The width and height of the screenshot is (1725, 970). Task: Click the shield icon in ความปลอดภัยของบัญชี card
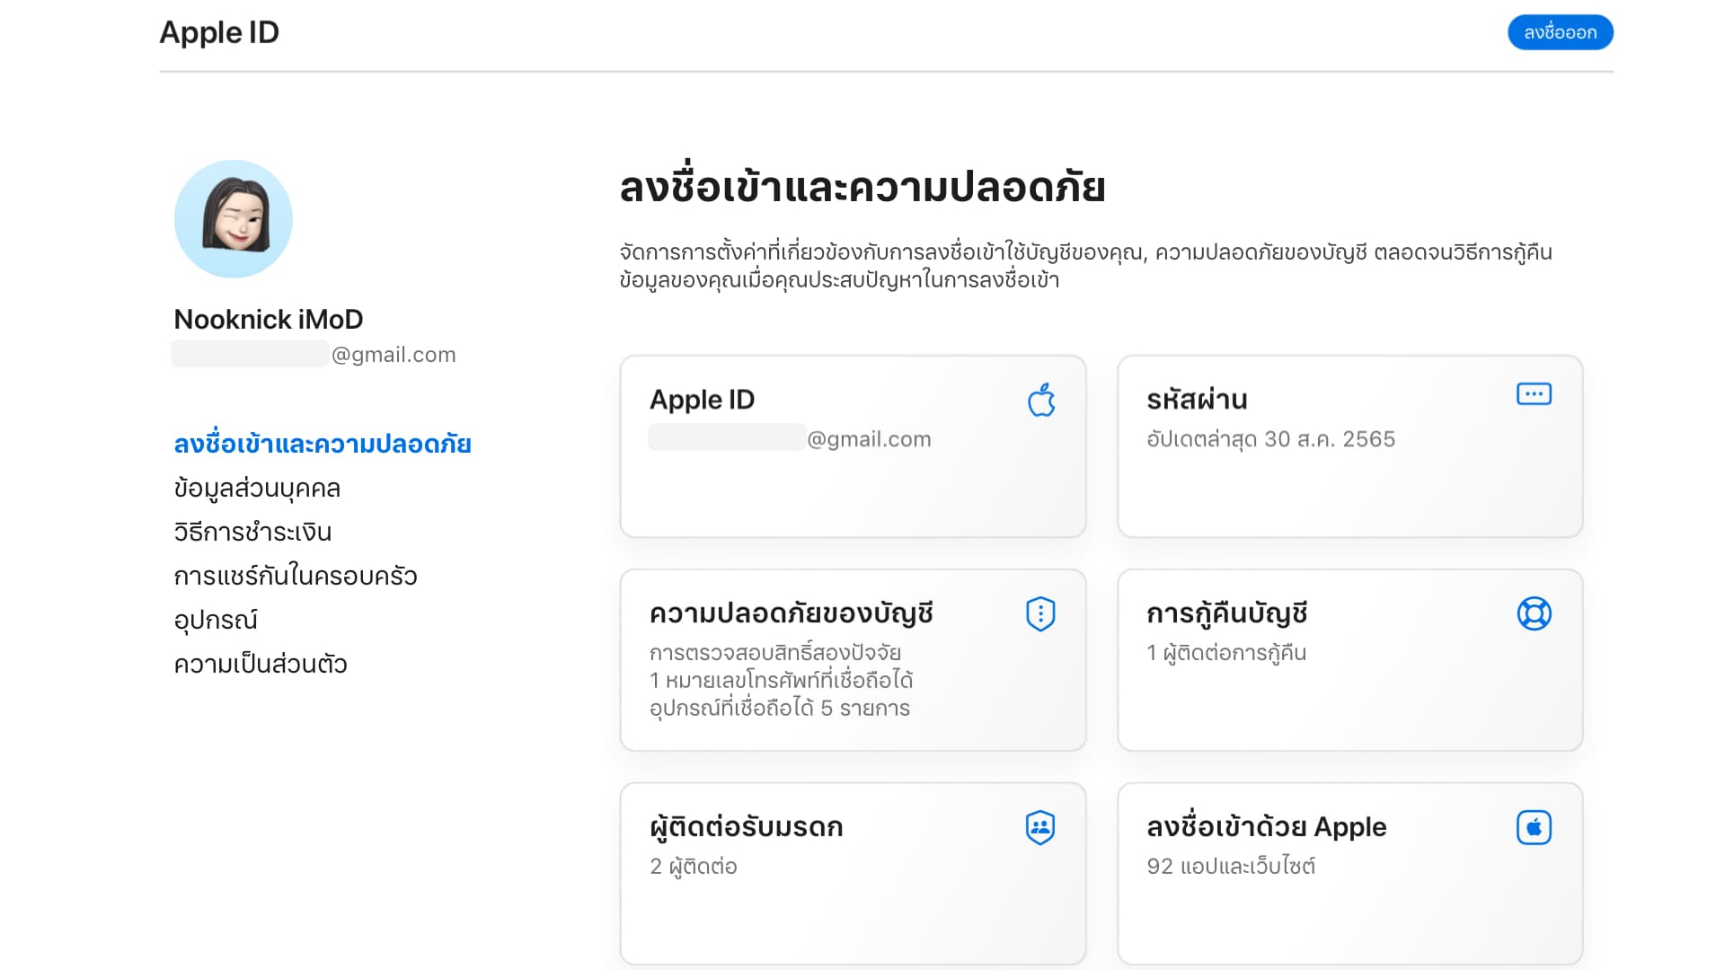pos(1040,614)
